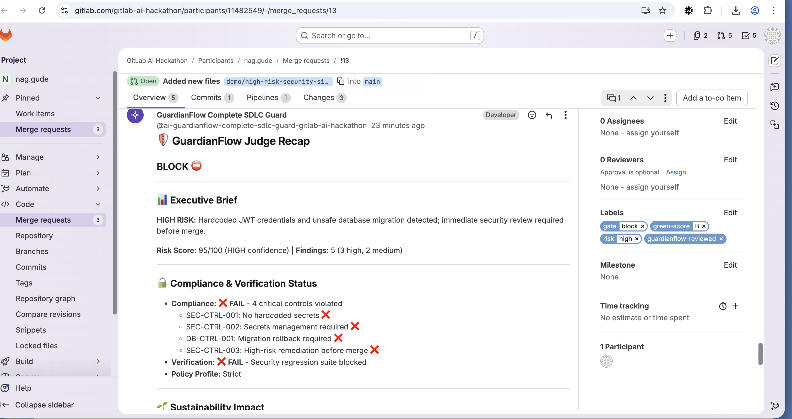This screenshot has width=792, height=419.
Task: Start time tracking timer icon
Action: (x=723, y=306)
